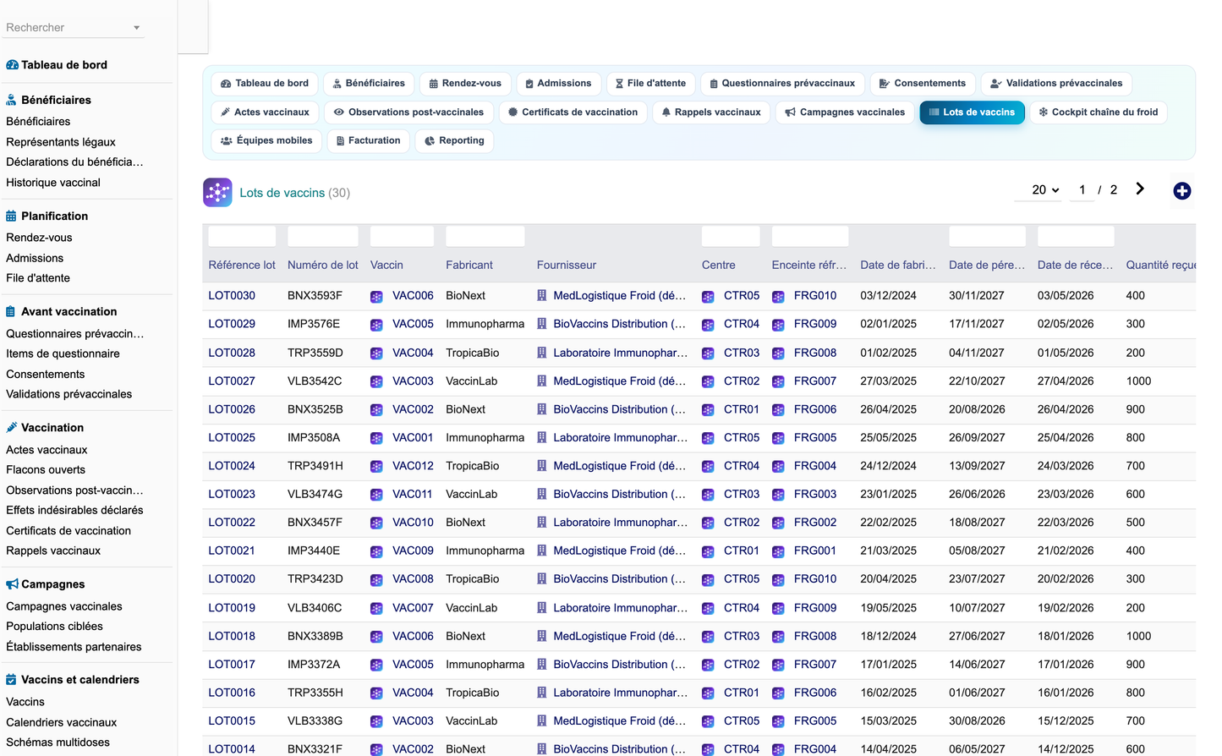Click the supplier building icon in LOT0029 row
The height and width of the screenshot is (756, 1222).
542,324
